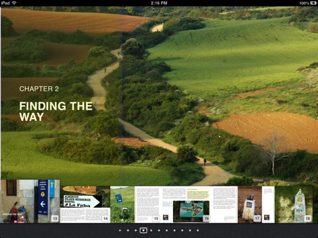Tap the battery icon in the status bar
This screenshot has width=318, height=238.
click(x=313, y=3)
